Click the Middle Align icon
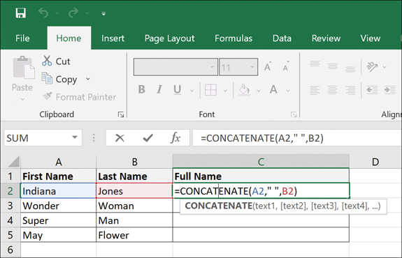Image resolution: width=402 pixels, height=258 pixels. click(x=332, y=66)
